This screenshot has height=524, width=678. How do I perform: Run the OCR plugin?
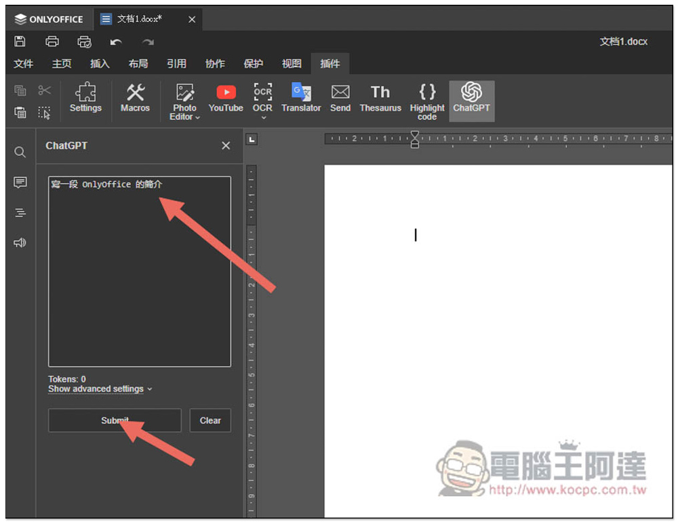[262, 98]
